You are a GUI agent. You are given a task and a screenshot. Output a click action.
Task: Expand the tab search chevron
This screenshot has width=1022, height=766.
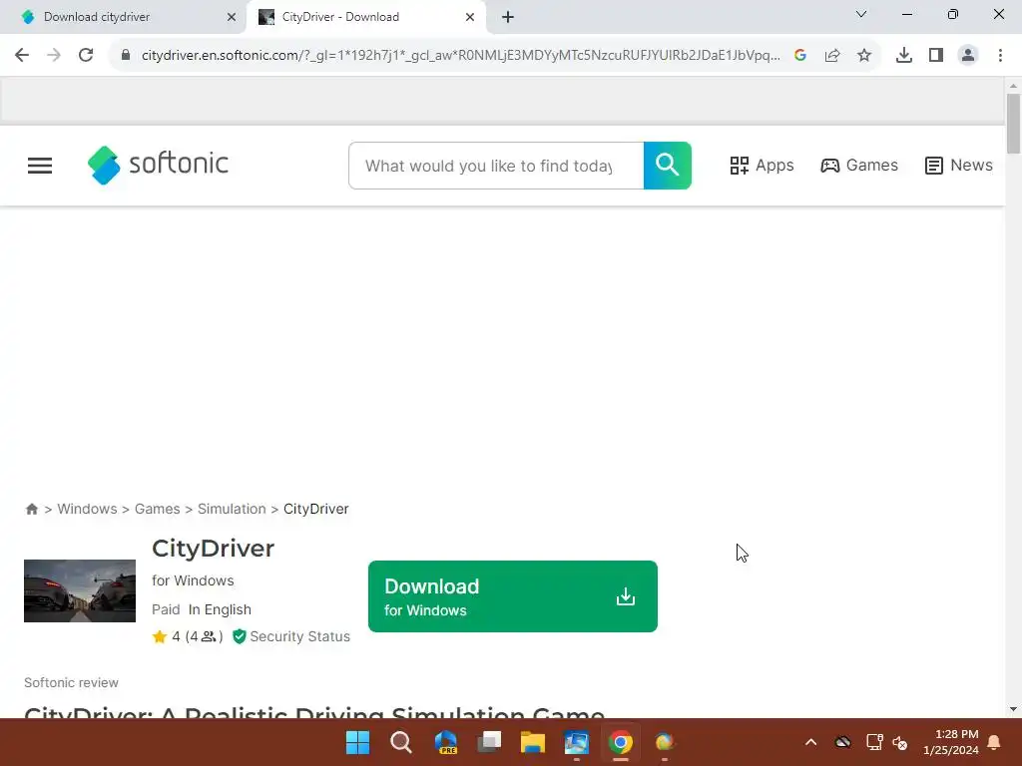861,14
